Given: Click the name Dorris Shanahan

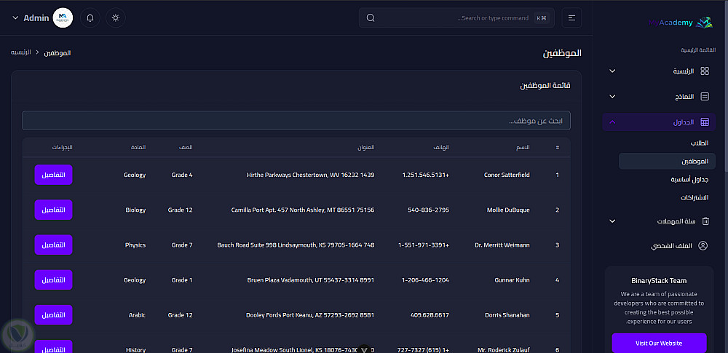Looking at the screenshot, I should click(x=507, y=315).
